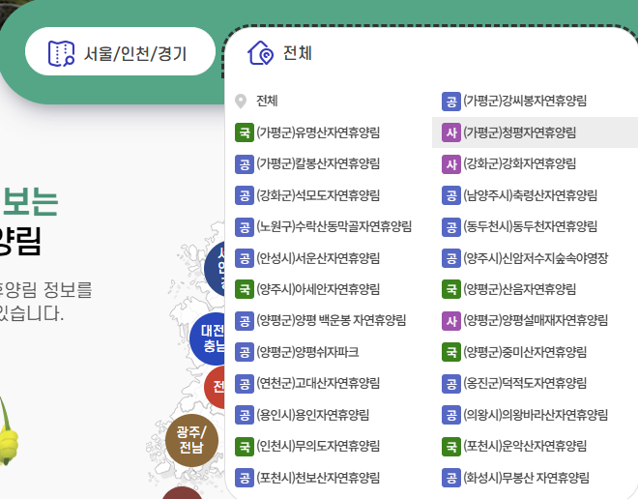This screenshot has width=638, height=499.
Task: Click 공 badge of 의왕바라산자연휴양림
Action: click(x=451, y=415)
